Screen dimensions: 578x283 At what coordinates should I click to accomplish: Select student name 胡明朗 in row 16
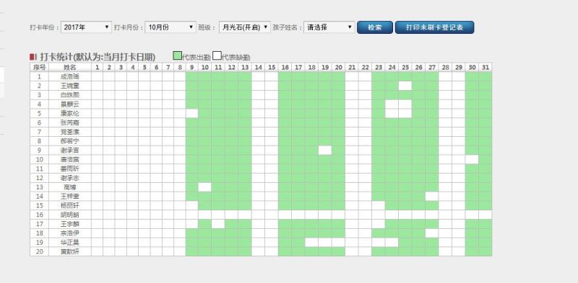pos(69,215)
